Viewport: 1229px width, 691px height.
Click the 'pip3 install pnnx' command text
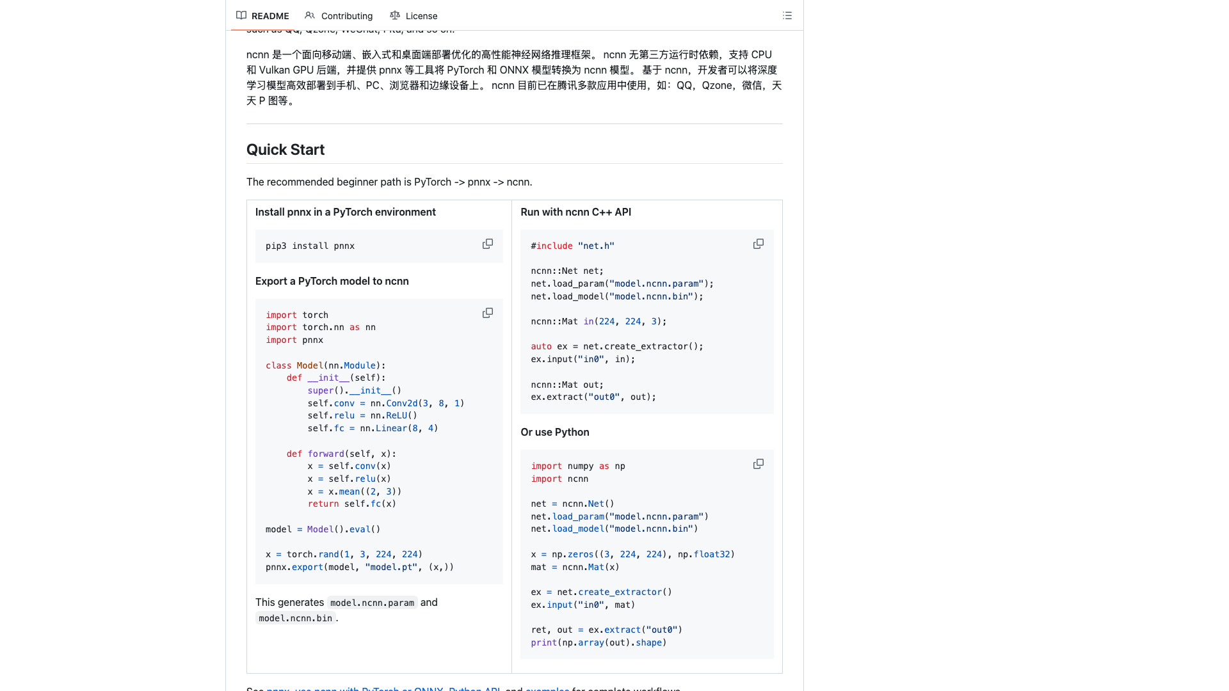(x=310, y=246)
